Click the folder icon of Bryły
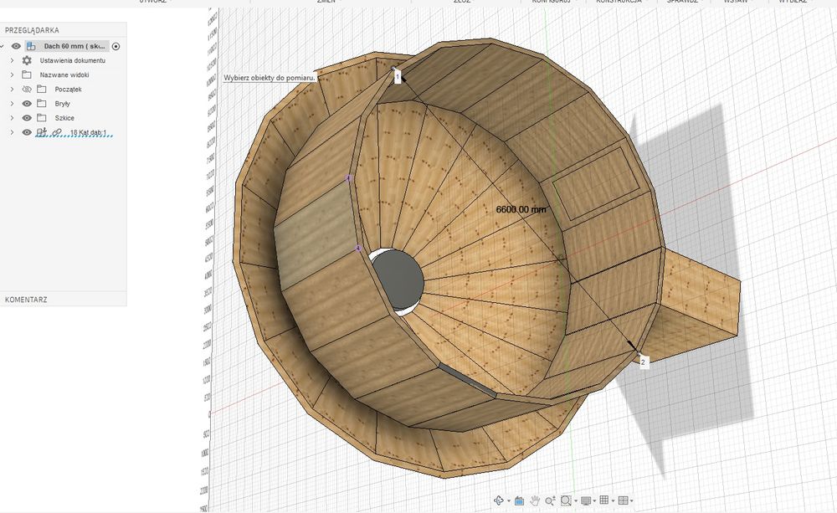The image size is (837, 513). click(42, 104)
